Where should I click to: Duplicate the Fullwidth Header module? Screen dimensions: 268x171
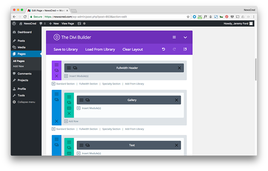tap(75, 68)
